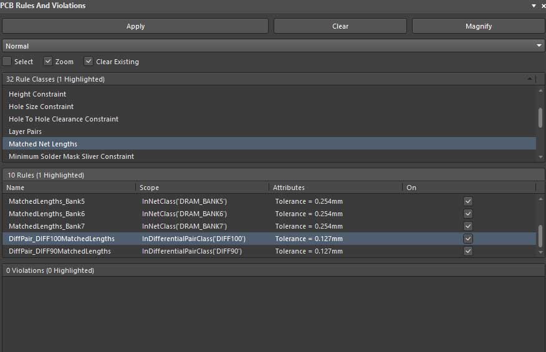Image resolution: width=546 pixels, height=352 pixels.
Task: Click the rule classes list scrollbar down arrow
Action: pos(540,157)
